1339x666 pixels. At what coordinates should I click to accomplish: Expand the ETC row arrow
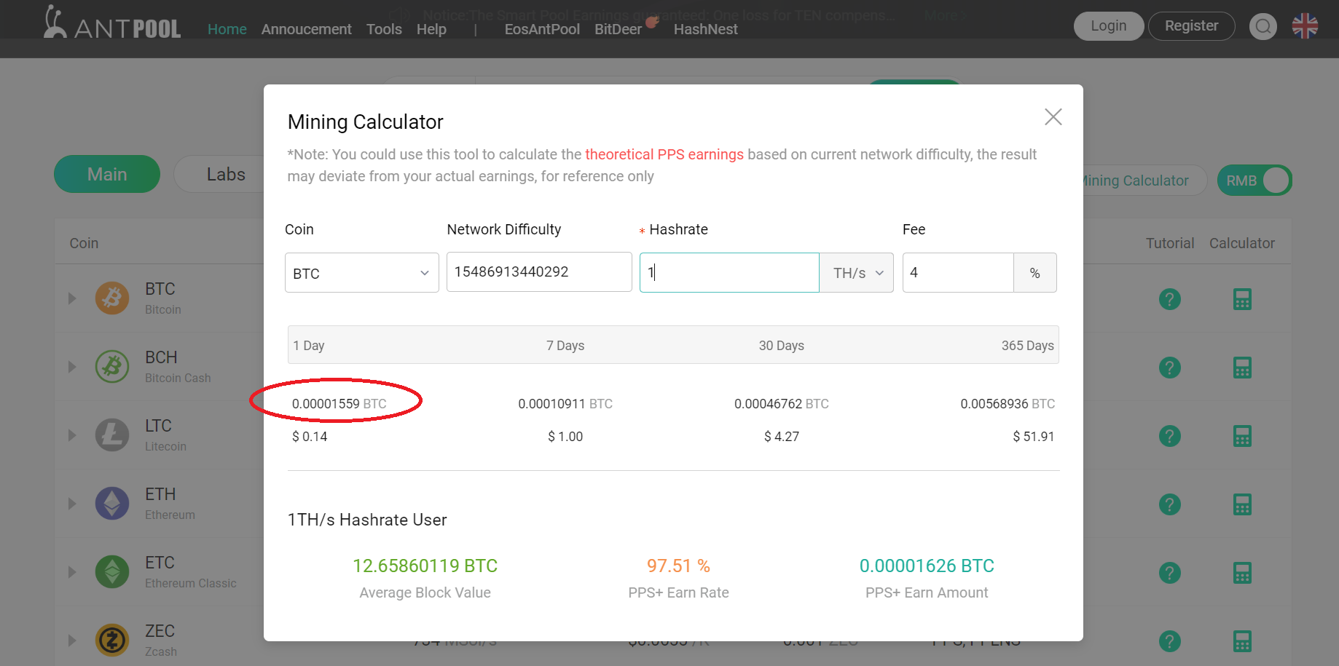tap(72, 572)
